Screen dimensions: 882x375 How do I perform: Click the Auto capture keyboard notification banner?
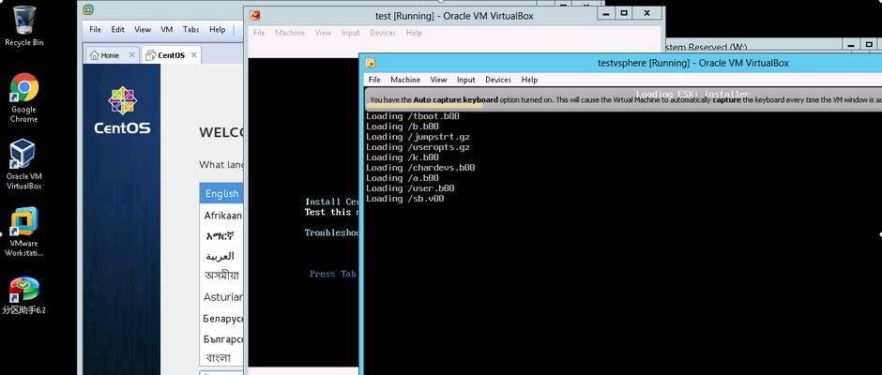(623, 99)
